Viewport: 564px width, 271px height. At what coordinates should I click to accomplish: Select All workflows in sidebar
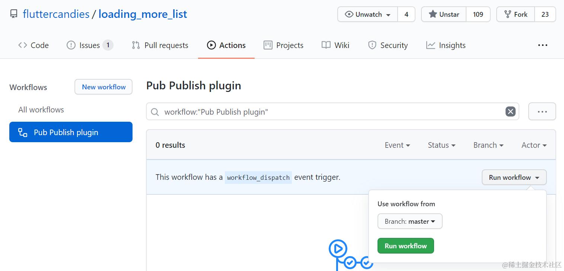pyautogui.click(x=41, y=109)
